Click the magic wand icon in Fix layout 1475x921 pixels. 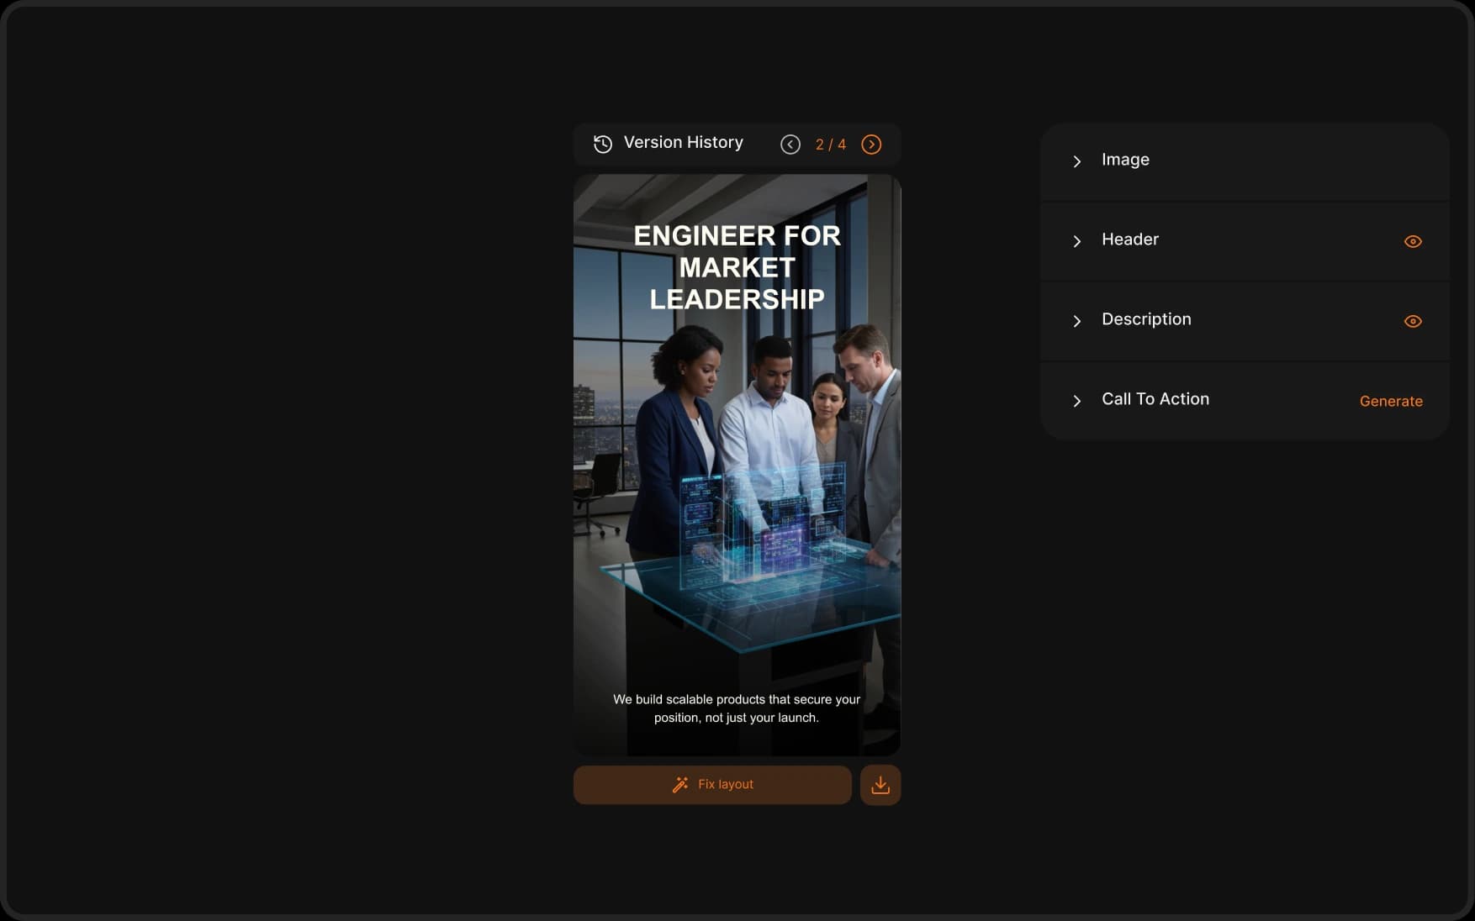(680, 785)
